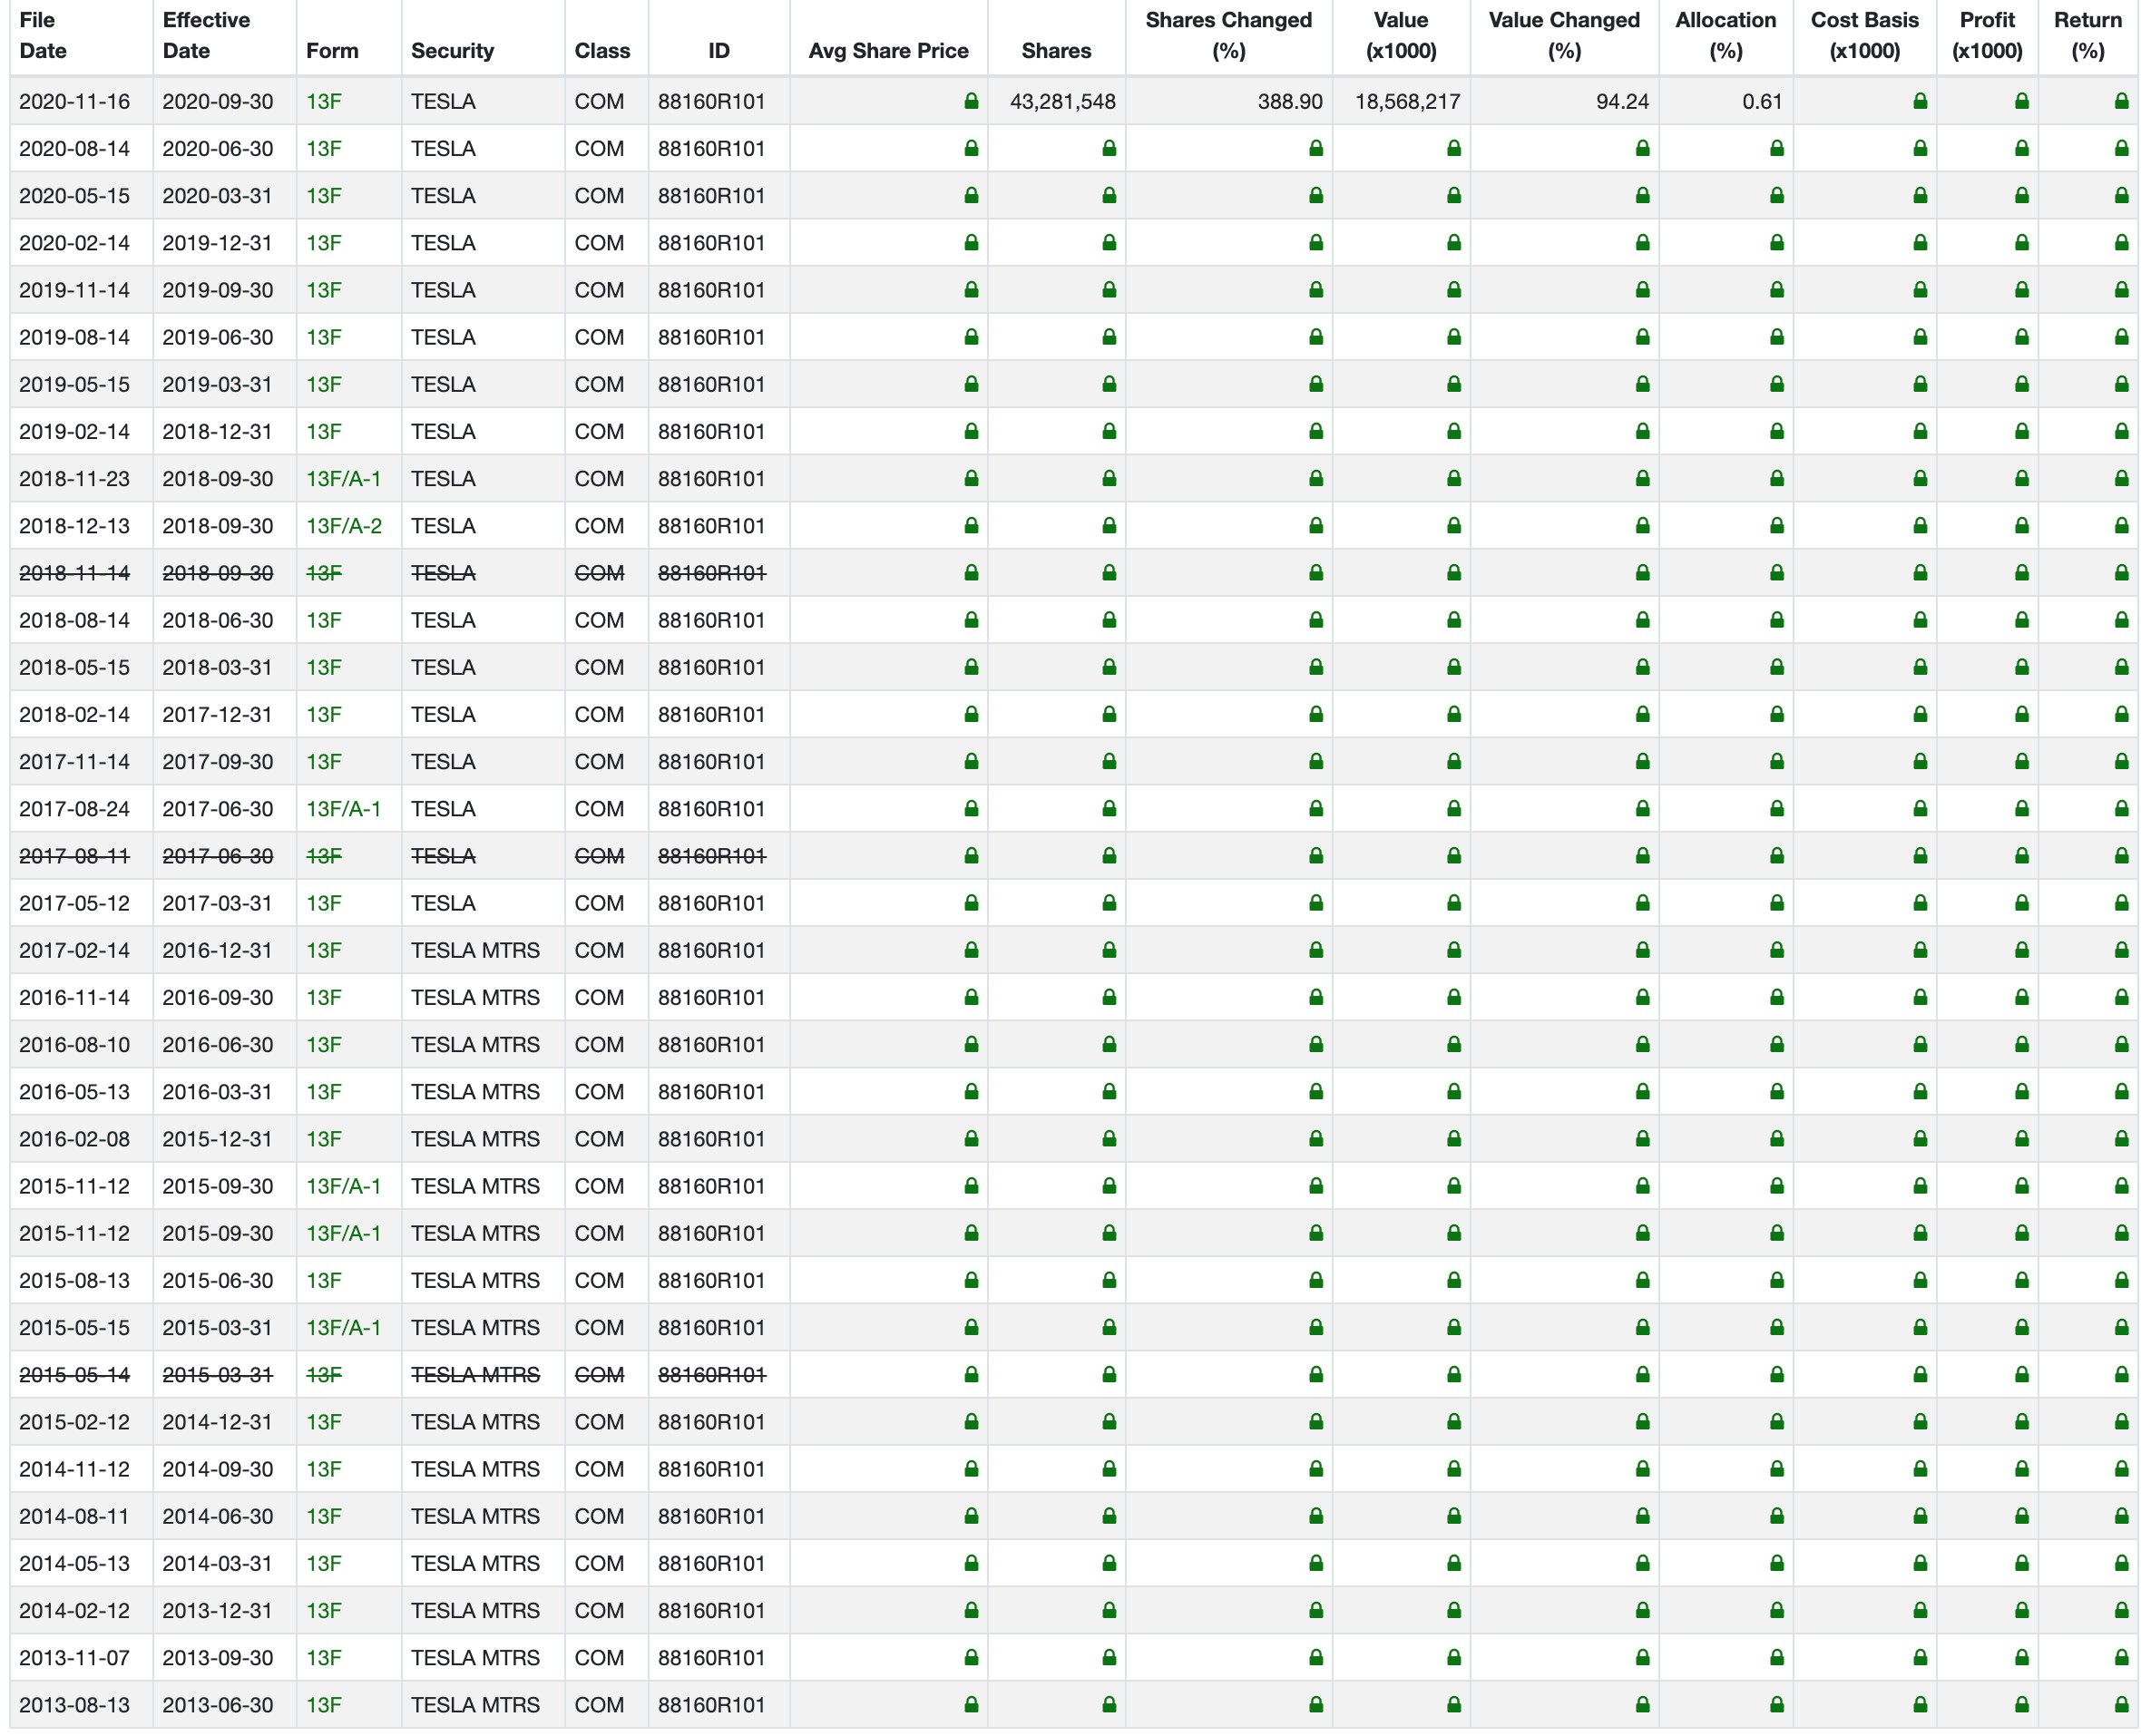Click the Cost Basis lock icon in the 2020-11-16 row
Screen dimensions: 2141x1736
pos(1919,101)
